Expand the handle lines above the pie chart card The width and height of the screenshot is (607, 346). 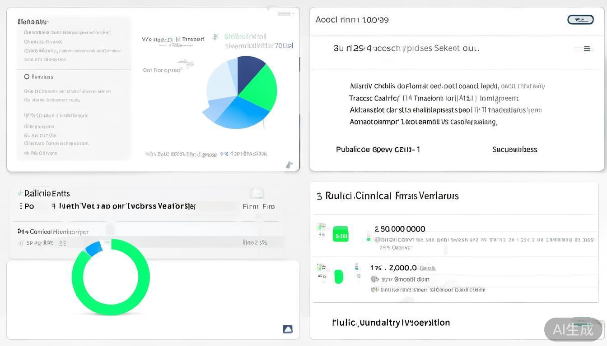click(284, 14)
